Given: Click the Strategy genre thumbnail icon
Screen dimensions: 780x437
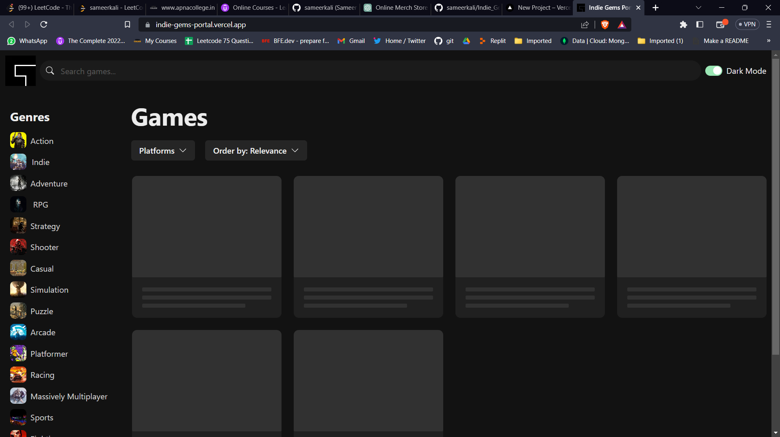Looking at the screenshot, I should 18,226.
